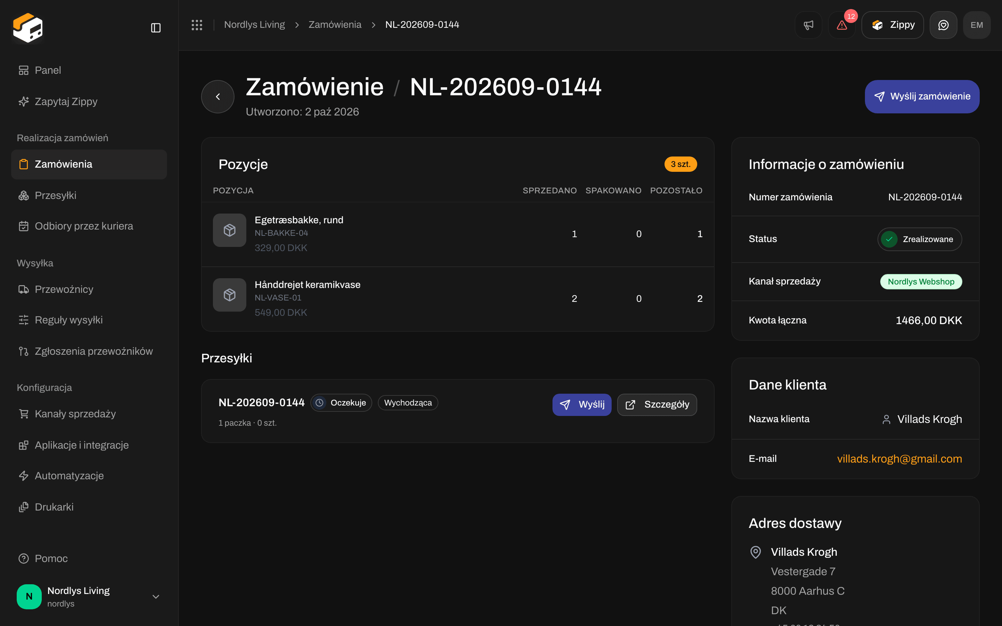Click the Zippy cube logo in sidebar
Image resolution: width=1002 pixels, height=626 pixels.
pyautogui.click(x=28, y=28)
